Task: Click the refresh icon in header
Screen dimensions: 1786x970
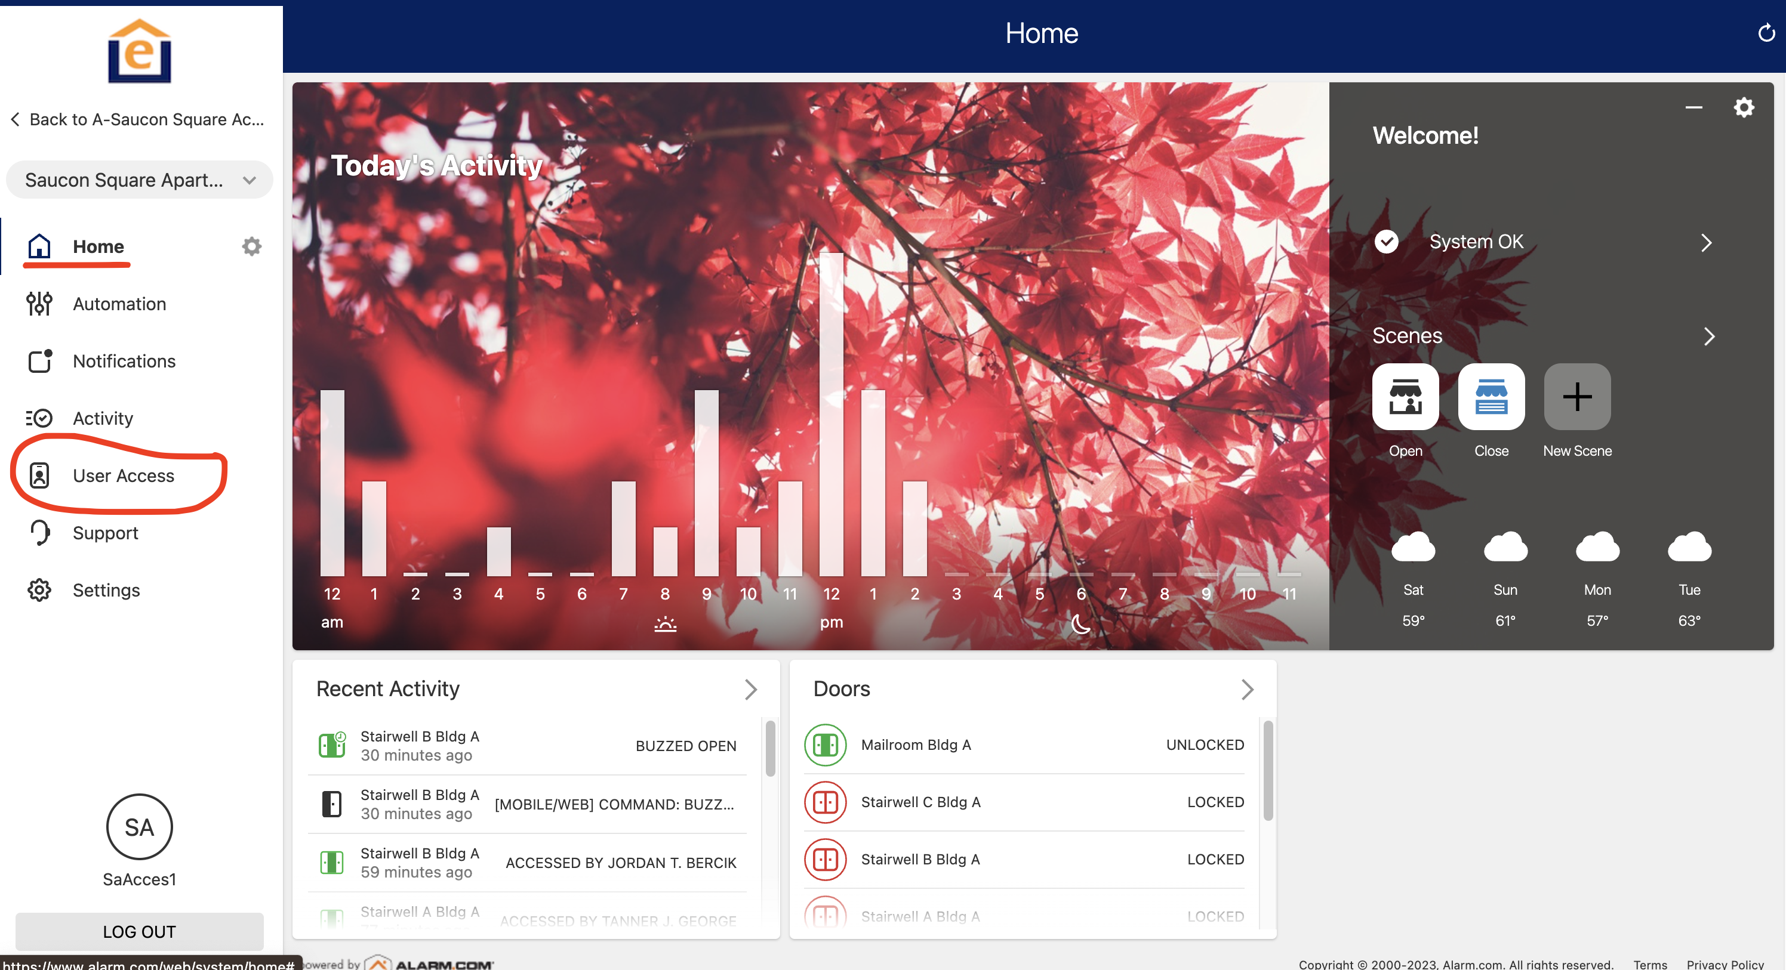Action: coord(1766,33)
